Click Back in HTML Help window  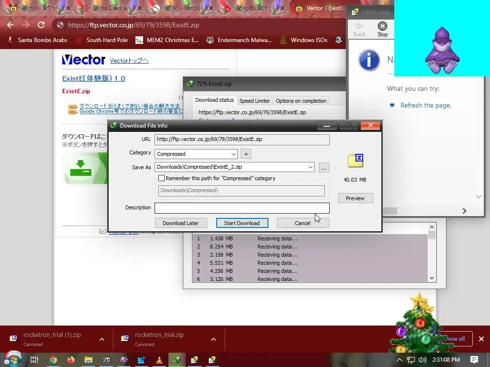click(359, 30)
